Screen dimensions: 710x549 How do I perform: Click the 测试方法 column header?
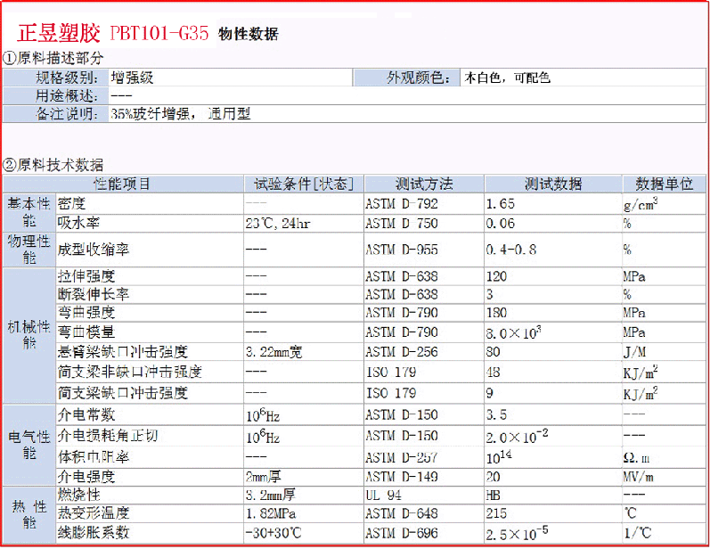pyautogui.click(x=424, y=184)
